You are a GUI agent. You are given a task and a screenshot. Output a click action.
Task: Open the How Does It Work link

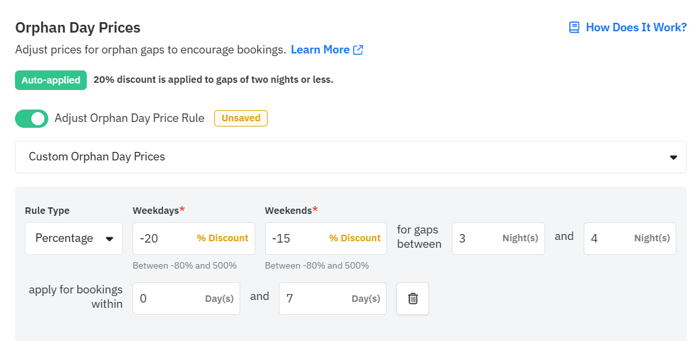(x=636, y=27)
